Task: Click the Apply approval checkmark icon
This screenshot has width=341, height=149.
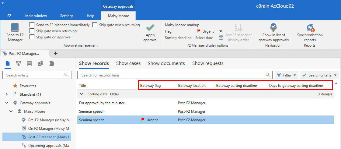Action: 150,28
